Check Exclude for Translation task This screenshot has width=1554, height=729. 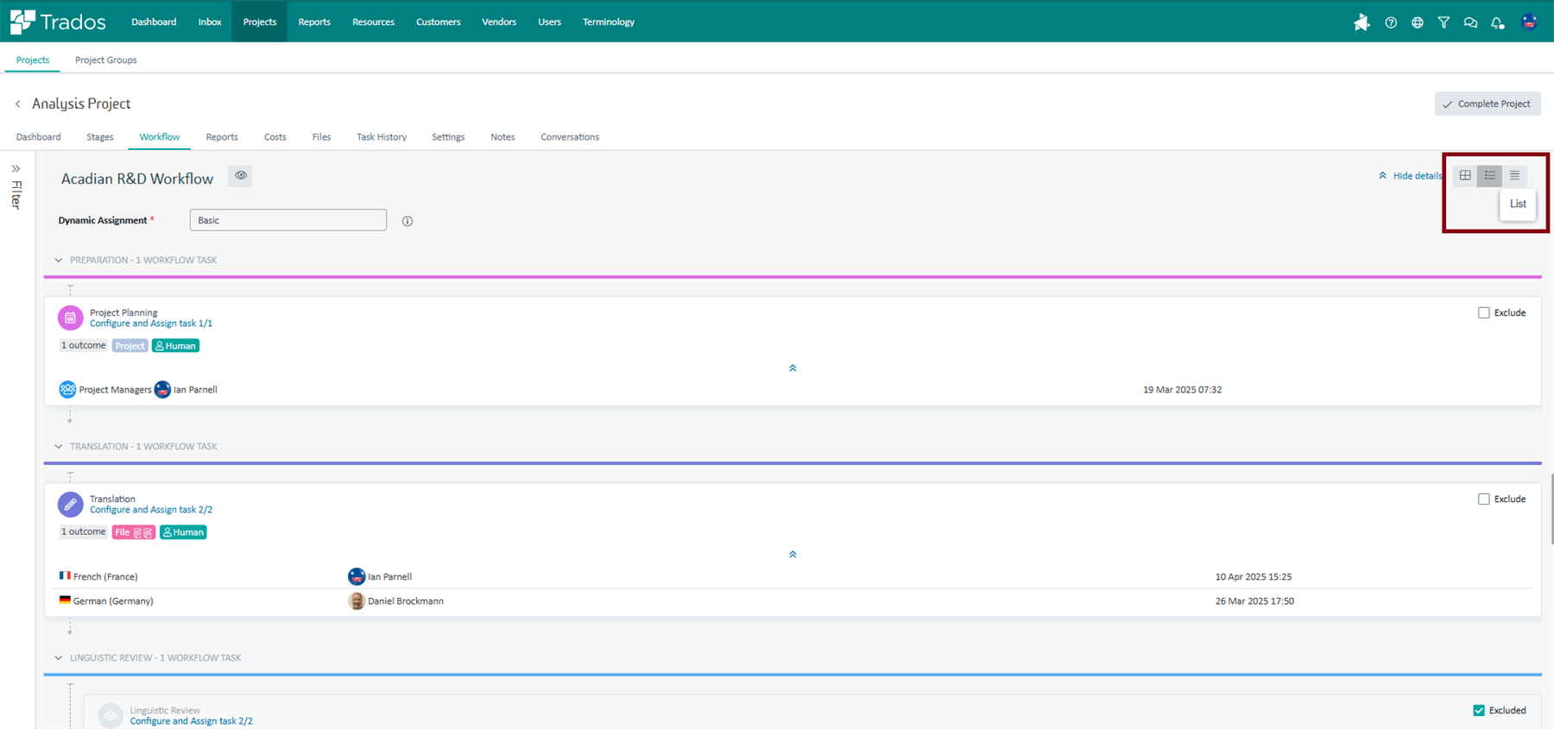click(1483, 500)
